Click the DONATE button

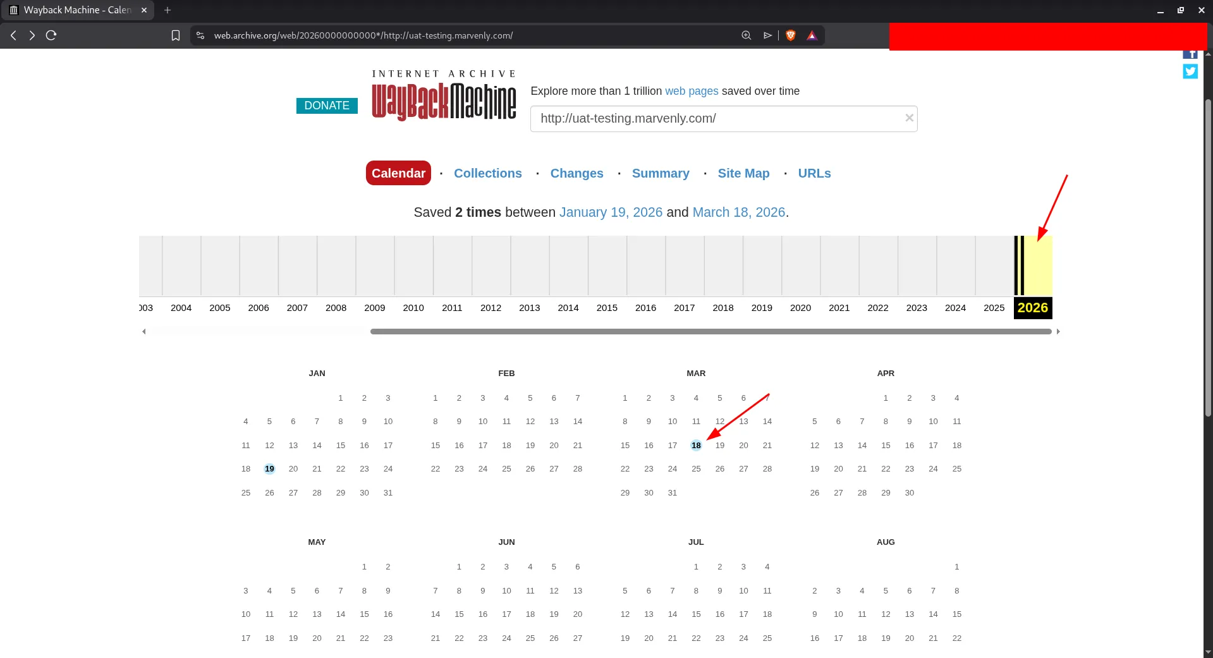click(x=327, y=105)
